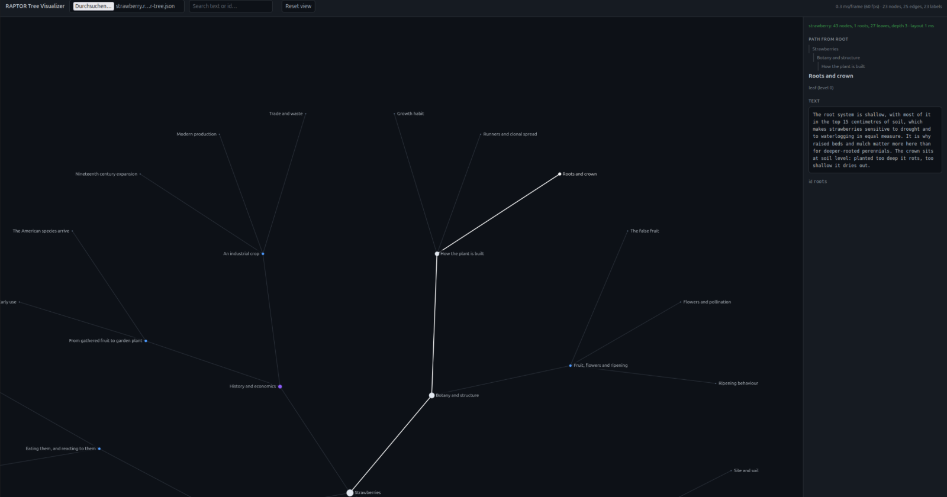Select the An industrial crop node
Screen dimensions: 947x497
point(263,254)
